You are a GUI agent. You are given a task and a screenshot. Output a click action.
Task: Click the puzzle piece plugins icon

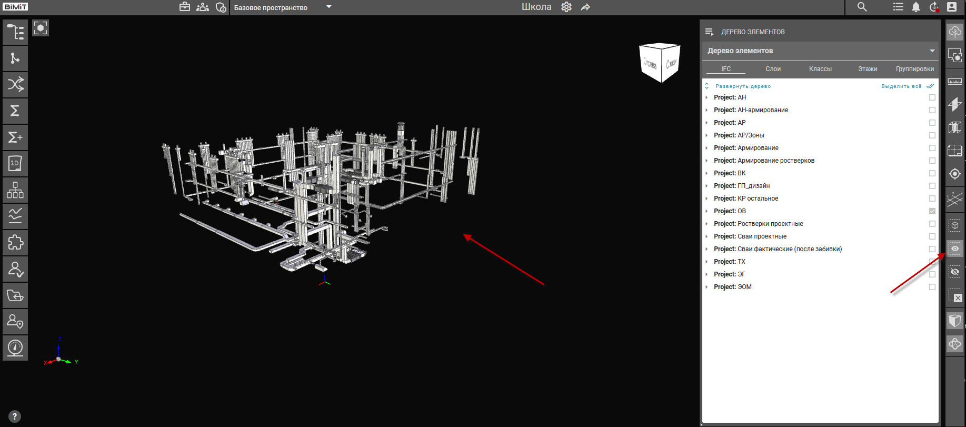pyautogui.click(x=15, y=243)
